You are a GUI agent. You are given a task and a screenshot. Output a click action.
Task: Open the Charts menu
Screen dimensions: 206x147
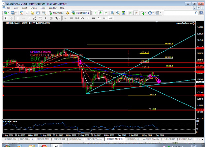pos(34,8)
